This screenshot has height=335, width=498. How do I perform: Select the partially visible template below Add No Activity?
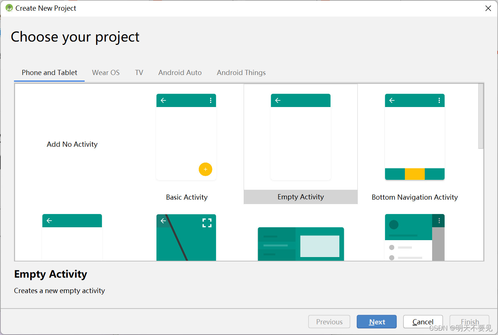point(72,238)
